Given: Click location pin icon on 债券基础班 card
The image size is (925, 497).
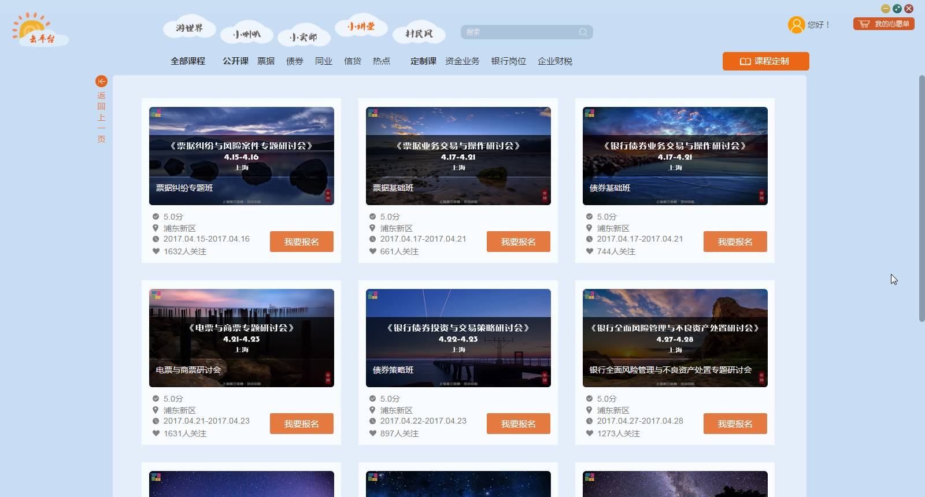Looking at the screenshot, I should point(589,228).
